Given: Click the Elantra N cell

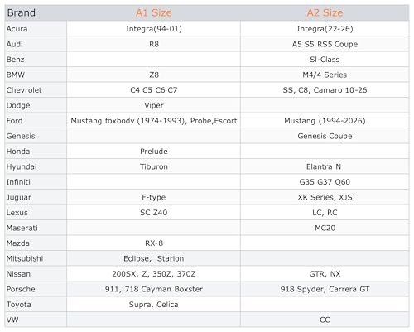Looking at the screenshot, I should click(x=325, y=166).
